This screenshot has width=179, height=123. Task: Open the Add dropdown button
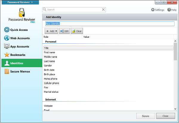coord(51,31)
